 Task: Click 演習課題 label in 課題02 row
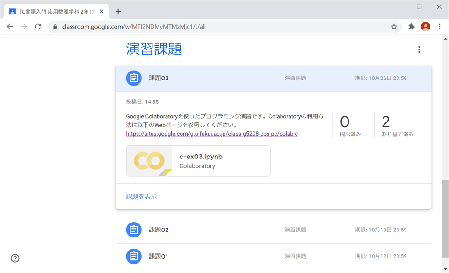[295, 230]
